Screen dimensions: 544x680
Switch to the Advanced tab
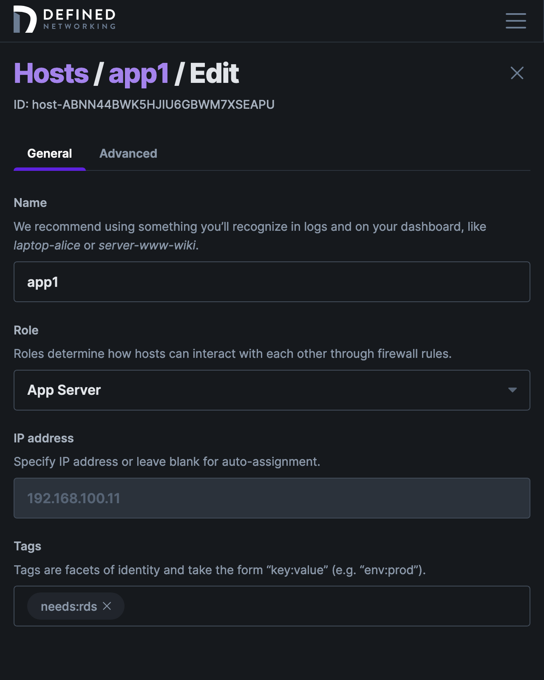pos(128,153)
